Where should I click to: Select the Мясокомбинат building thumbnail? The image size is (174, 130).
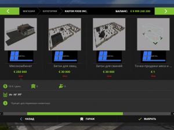(21, 34)
